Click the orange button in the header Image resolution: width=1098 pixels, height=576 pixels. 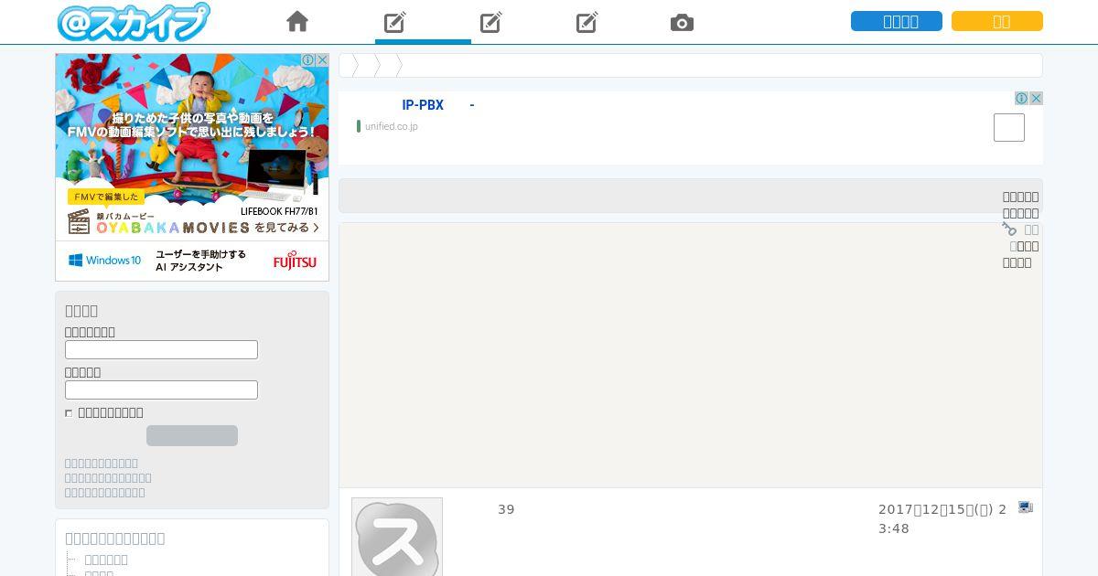pyautogui.click(x=997, y=21)
